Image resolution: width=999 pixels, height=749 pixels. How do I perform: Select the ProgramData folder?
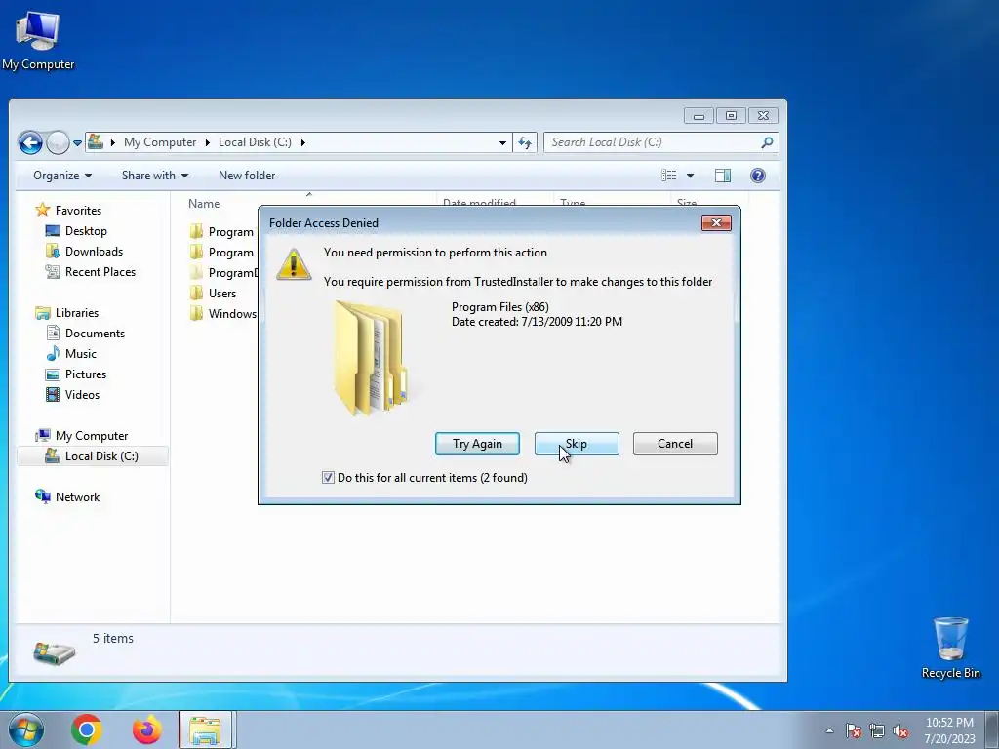pyautogui.click(x=232, y=273)
